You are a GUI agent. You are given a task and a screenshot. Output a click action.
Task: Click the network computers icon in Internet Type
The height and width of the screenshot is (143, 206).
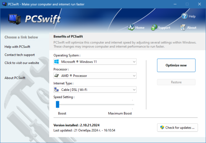(57, 90)
